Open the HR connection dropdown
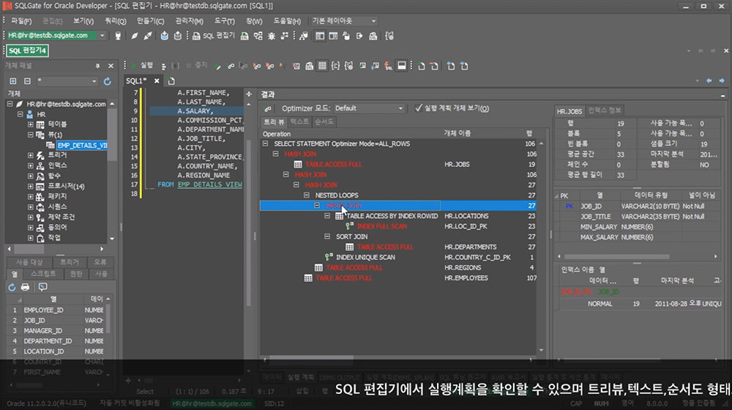The height and width of the screenshot is (410, 732). pyautogui.click(x=102, y=35)
